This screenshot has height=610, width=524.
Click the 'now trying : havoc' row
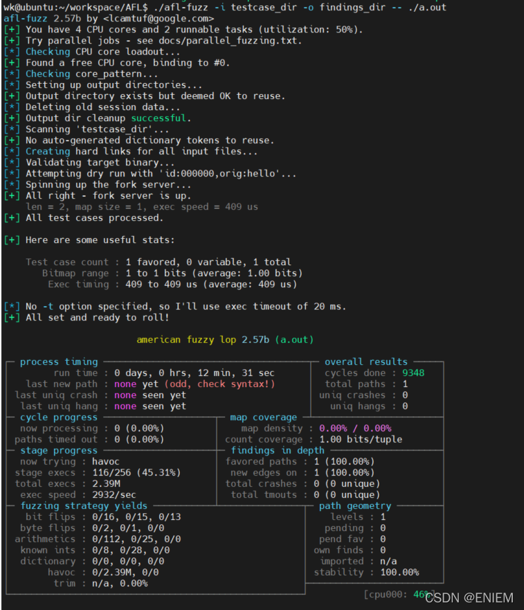[x=70, y=461]
